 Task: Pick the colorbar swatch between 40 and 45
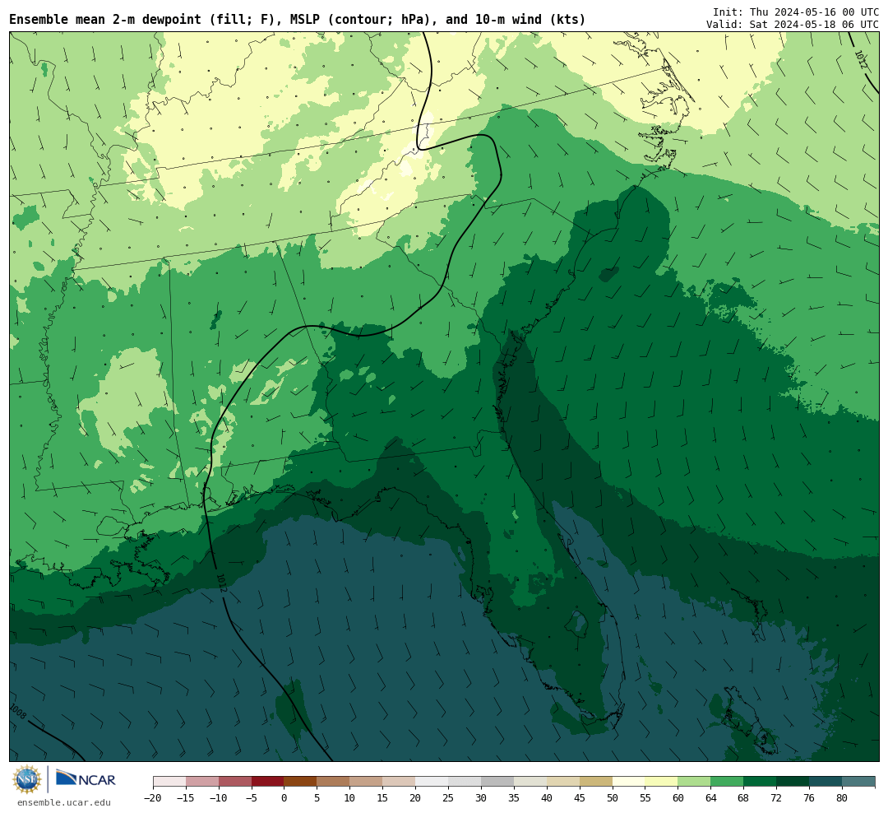click(x=563, y=782)
